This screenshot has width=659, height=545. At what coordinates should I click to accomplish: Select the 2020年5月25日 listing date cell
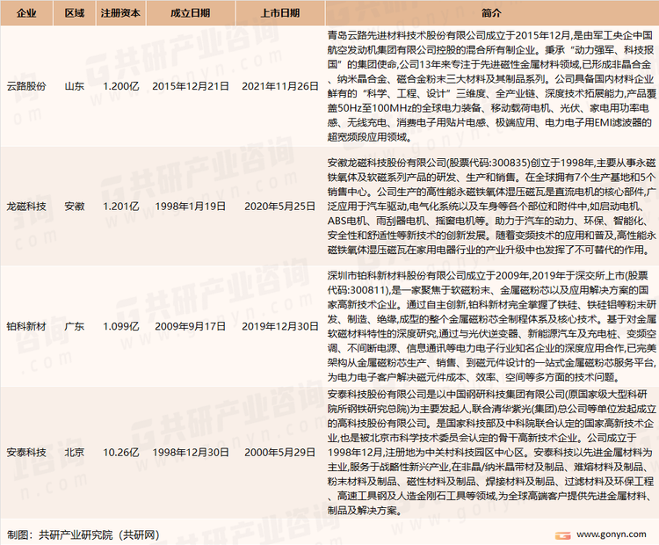280,207
